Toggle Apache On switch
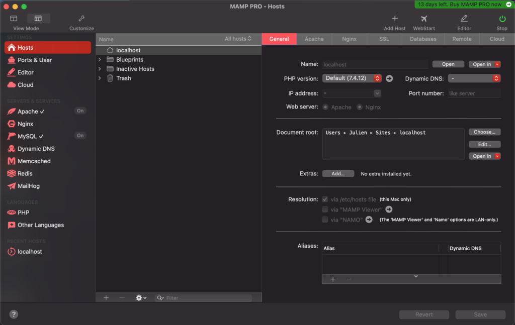Viewport: 515px width, 325px height. click(80, 111)
